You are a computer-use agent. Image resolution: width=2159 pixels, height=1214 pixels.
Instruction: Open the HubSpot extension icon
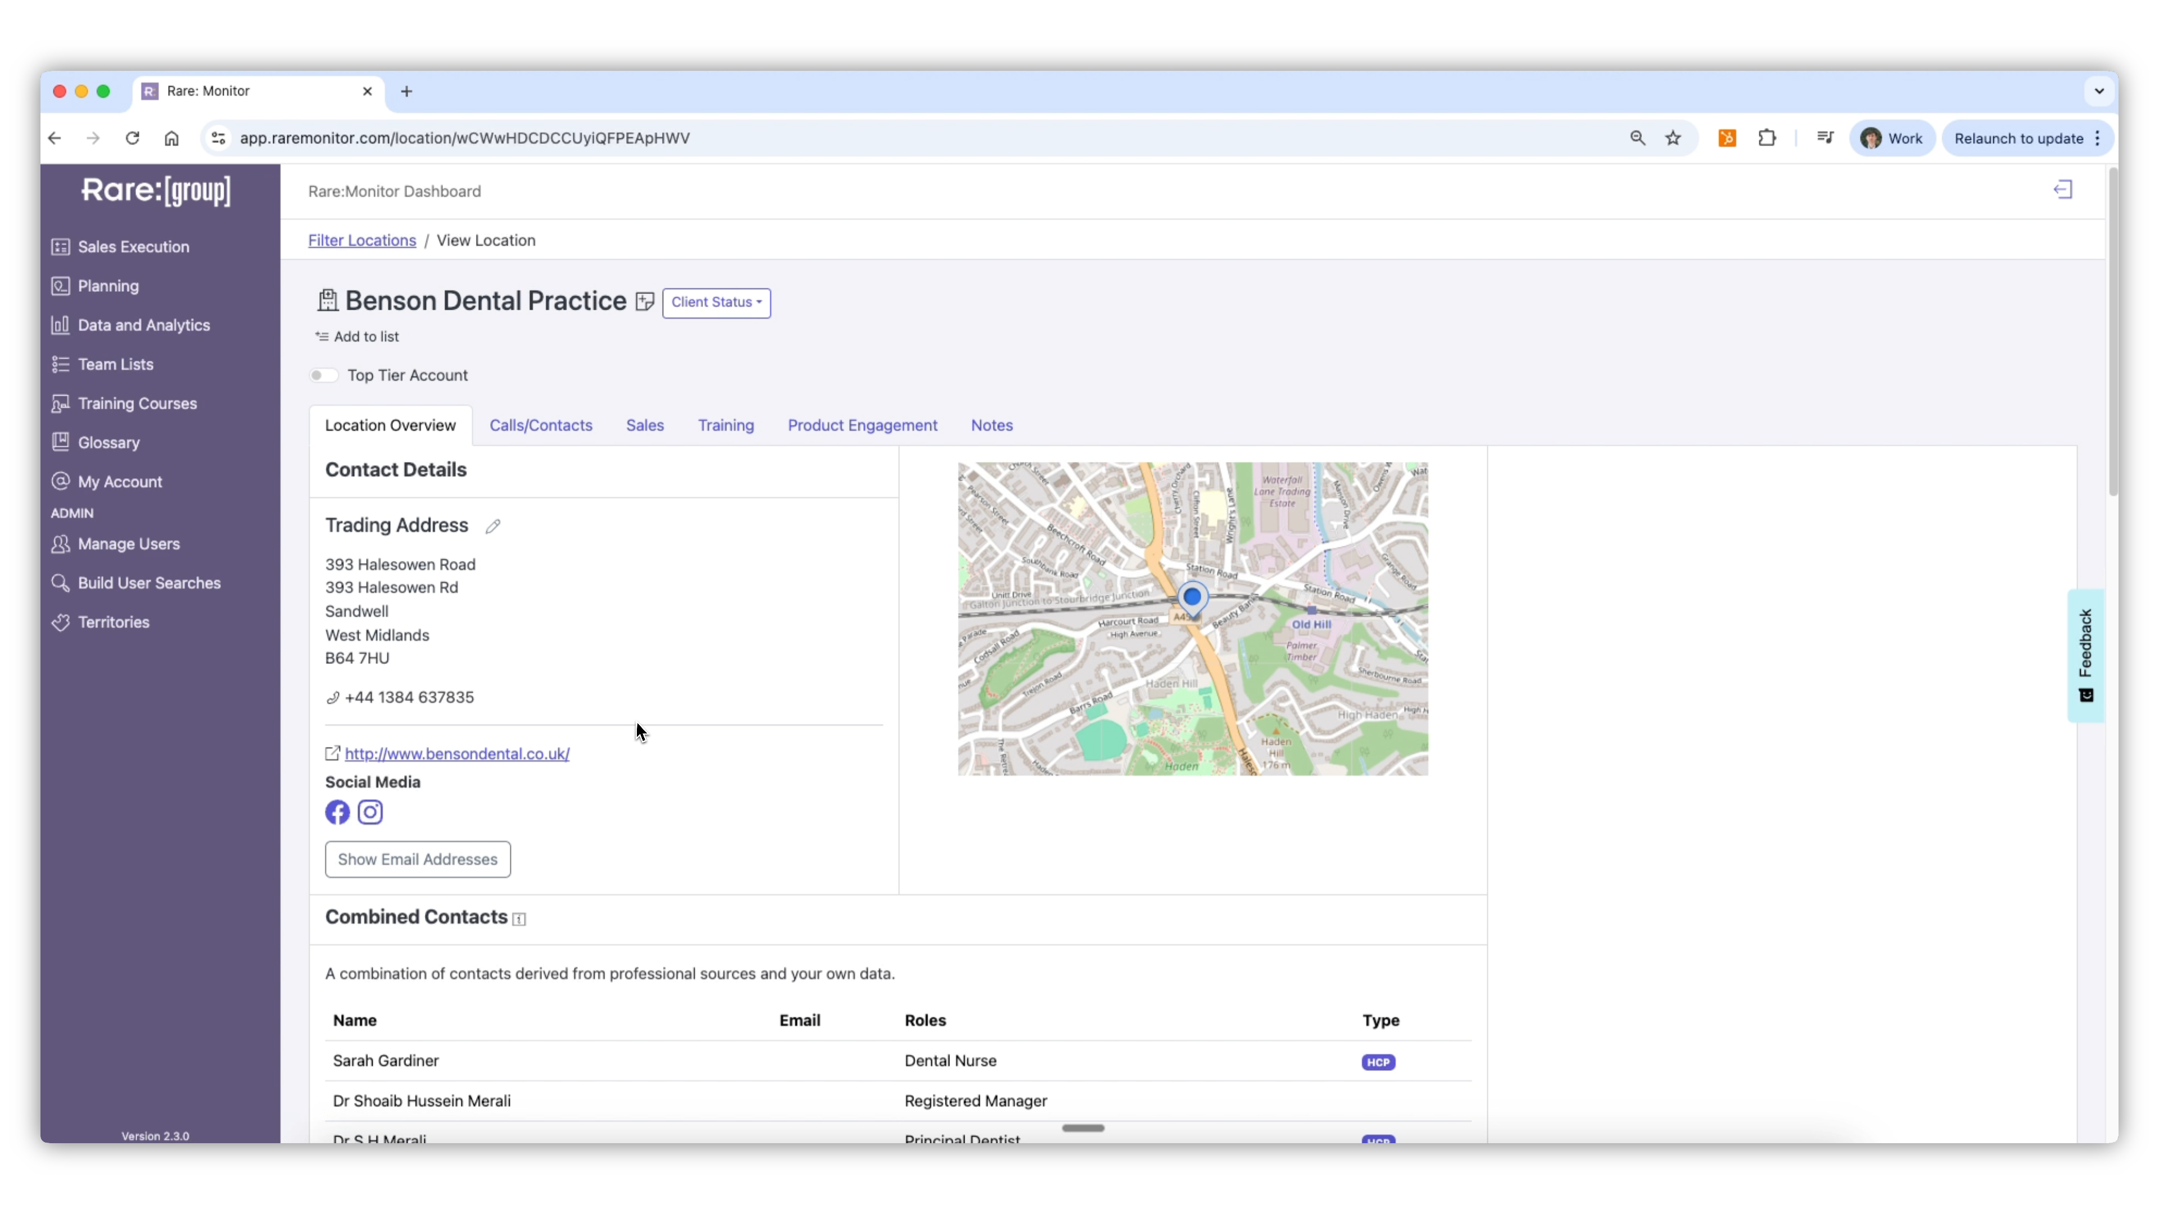click(x=1727, y=138)
